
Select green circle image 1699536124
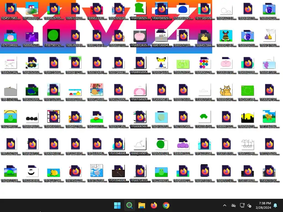(161, 146)
